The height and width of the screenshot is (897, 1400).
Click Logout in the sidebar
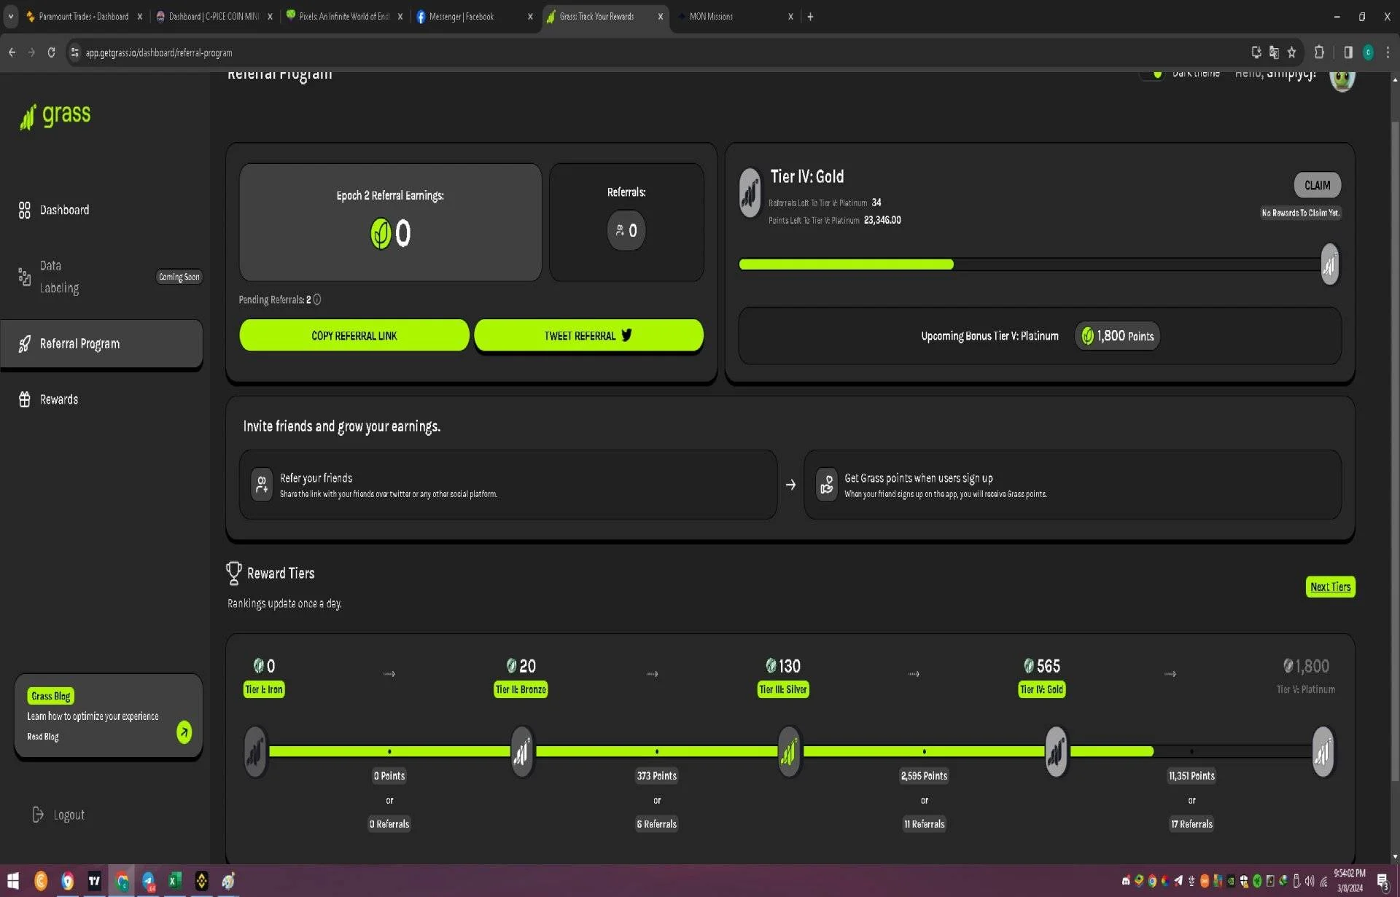(59, 815)
